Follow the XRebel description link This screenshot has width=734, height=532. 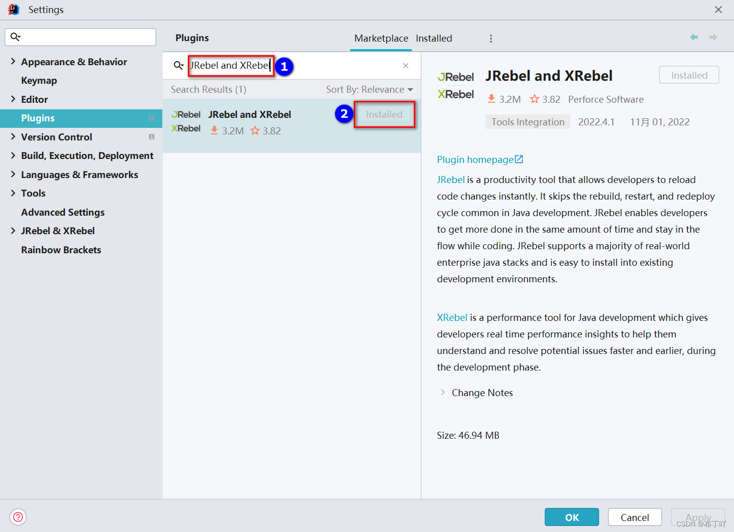[452, 317]
